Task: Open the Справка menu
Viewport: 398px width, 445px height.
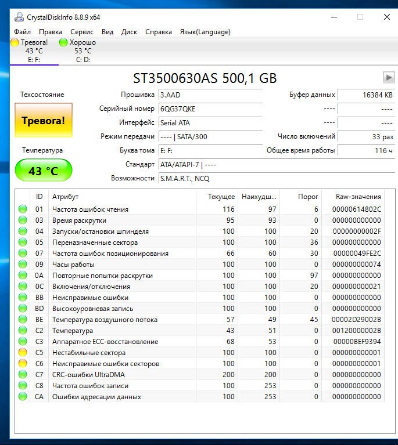Action: [159, 32]
